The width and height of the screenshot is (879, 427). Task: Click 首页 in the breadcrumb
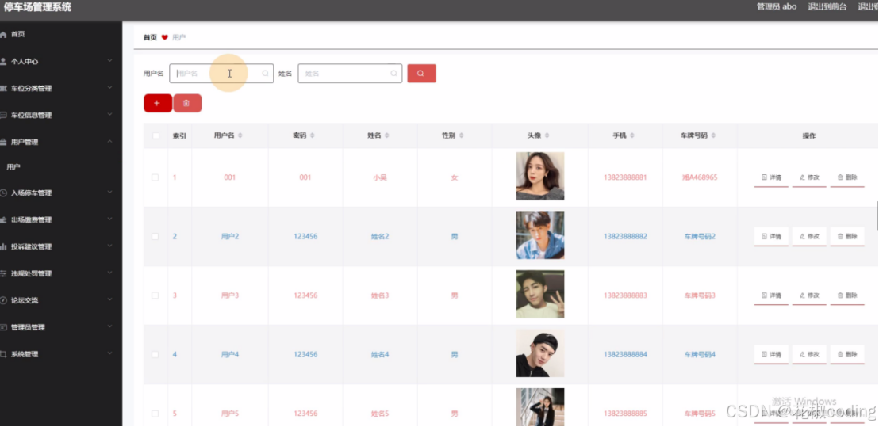pos(150,37)
